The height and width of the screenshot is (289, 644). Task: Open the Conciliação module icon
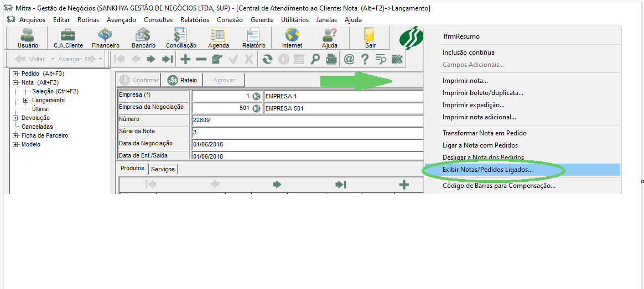[x=181, y=38]
